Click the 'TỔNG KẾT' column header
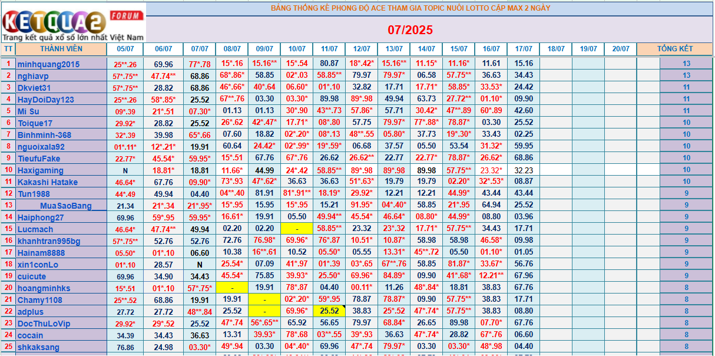Image resolution: width=715 pixels, height=356 pixels. (675, 49)
